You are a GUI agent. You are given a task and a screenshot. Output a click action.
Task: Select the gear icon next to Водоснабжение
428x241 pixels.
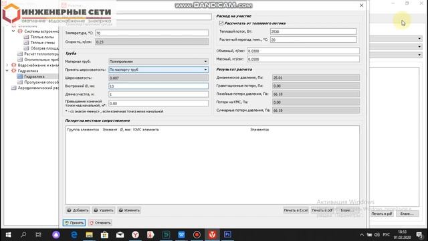point(13,66)
